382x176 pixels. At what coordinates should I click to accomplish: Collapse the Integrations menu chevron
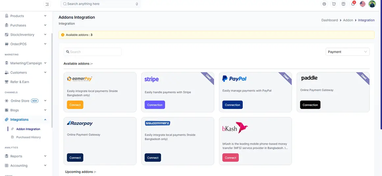[x=45, y=120]
